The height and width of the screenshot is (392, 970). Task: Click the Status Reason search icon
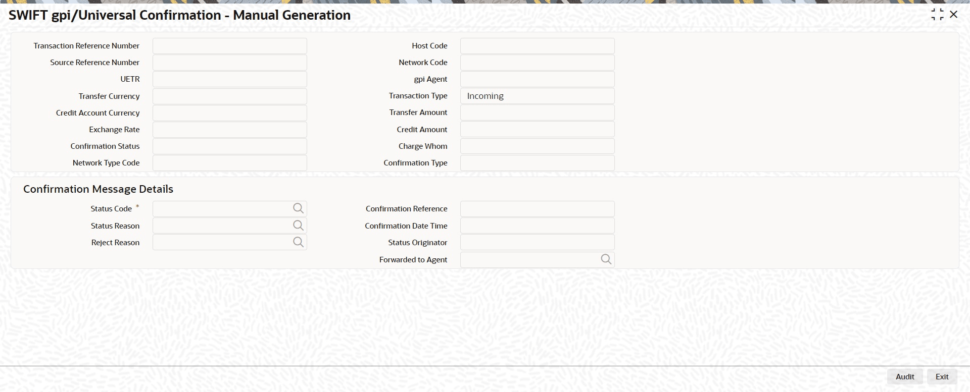click(298, 226)
